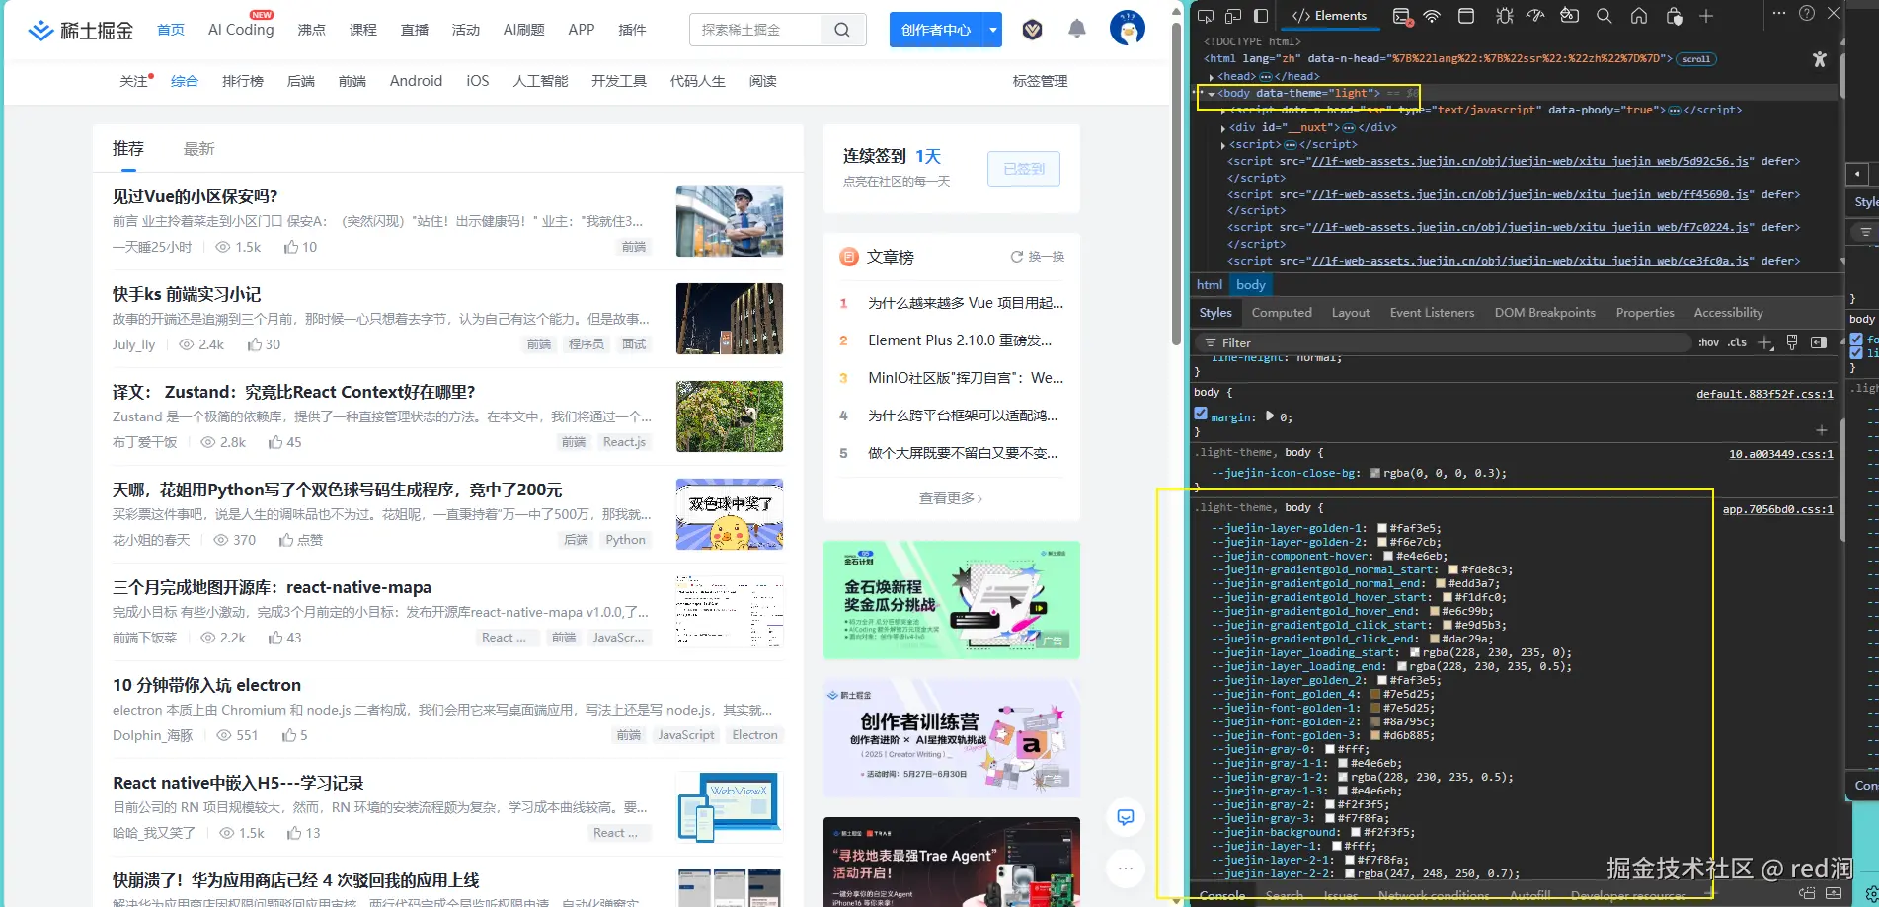Add new style rule plus icon

pos(1765,343)
